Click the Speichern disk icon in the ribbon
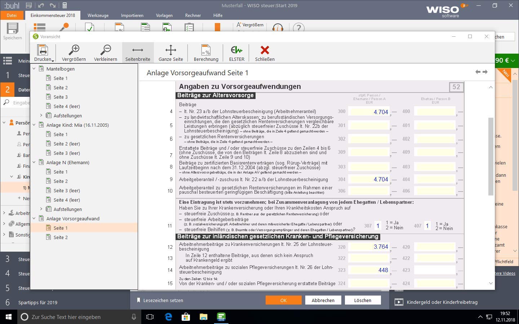Screen dimensions: 519x324 [x=13, y=28]
